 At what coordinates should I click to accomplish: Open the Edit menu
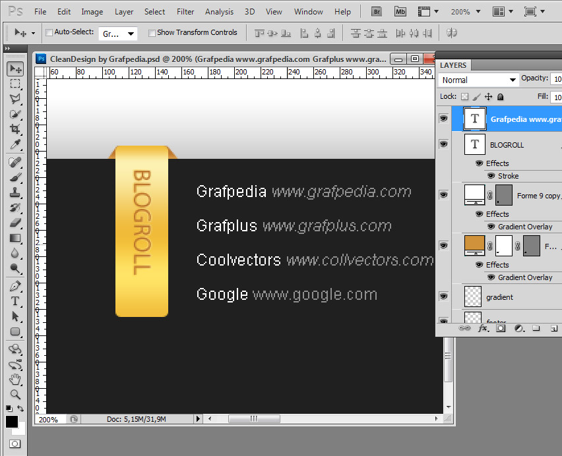64,12
